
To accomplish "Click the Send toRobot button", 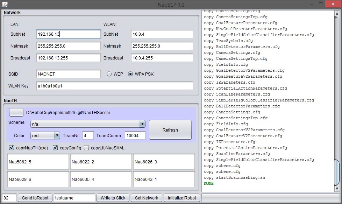I will pos(35,198).
